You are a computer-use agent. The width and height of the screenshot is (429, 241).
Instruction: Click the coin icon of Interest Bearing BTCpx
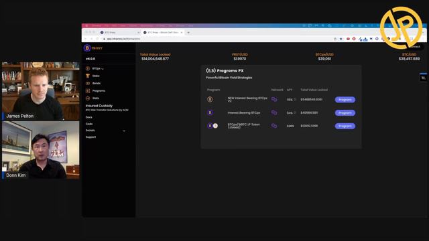pyautogui.click(x=210, y=112)
